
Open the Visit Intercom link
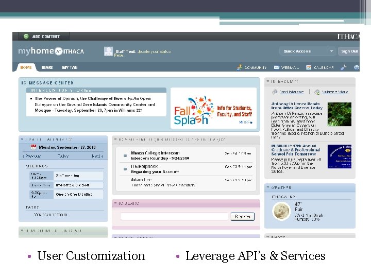292,92
